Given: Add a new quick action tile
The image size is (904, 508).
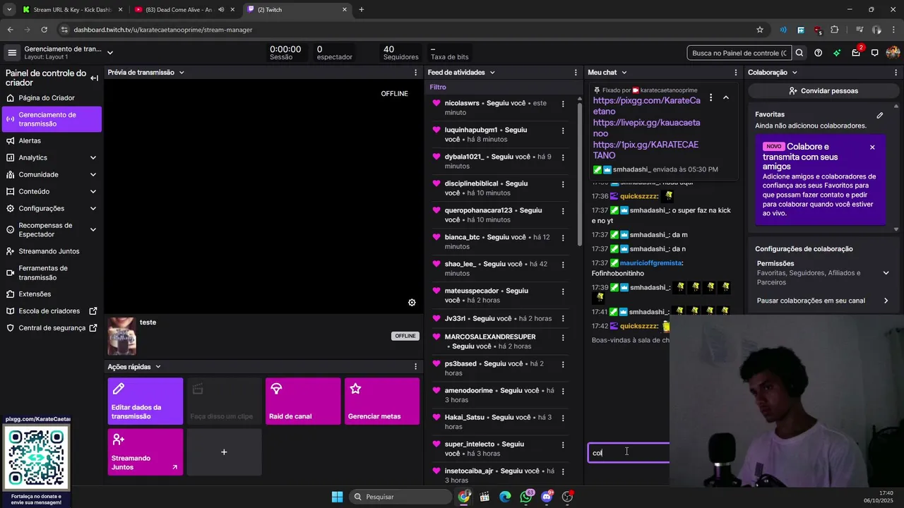Looking at the screenshot, I should click(x=224, y=452).
